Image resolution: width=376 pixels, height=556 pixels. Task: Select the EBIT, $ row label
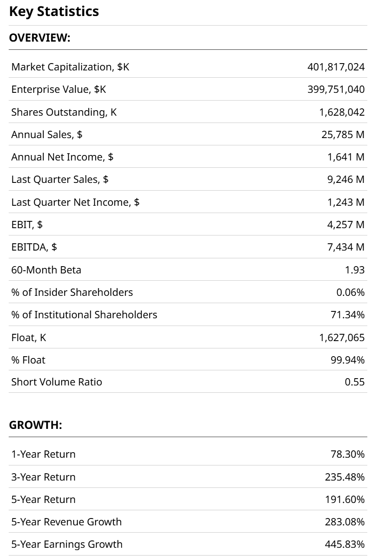[27, 225]
